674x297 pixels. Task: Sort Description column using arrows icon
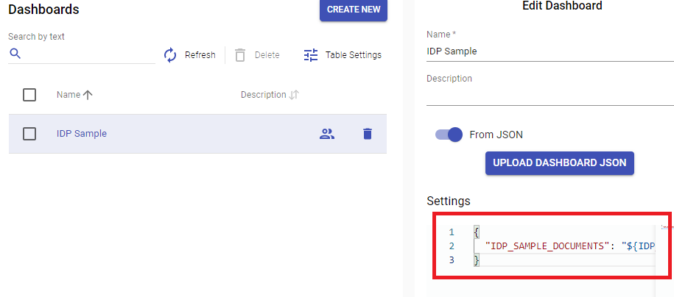click(x=294, y=95)
